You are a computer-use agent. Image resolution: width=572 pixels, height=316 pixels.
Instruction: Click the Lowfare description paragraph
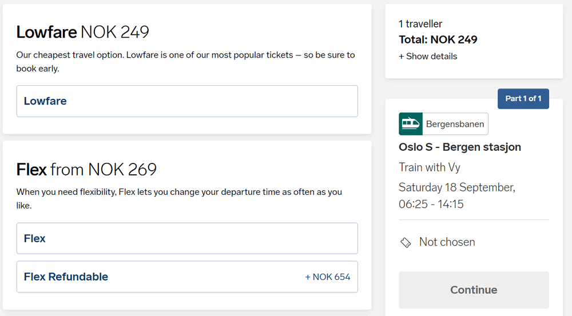pyautogui.click(x=185, y=62)
